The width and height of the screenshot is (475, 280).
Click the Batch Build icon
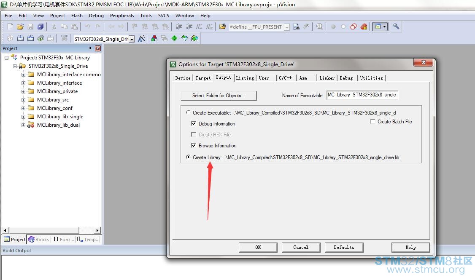[40, 38]
